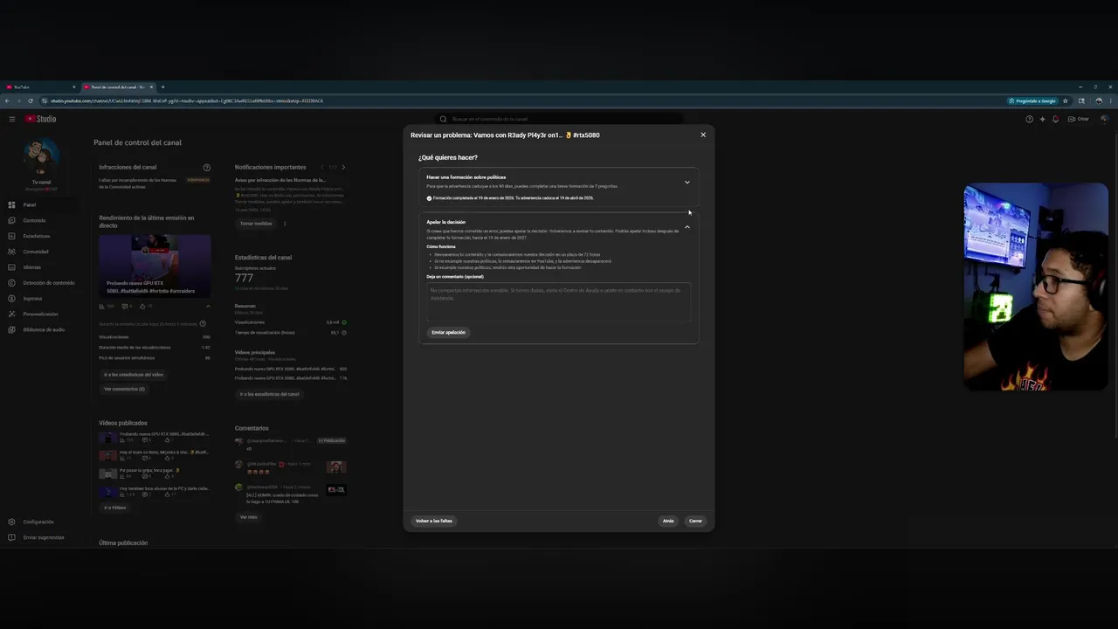Click Ir a las estadísticas del canal
Viewport: 1118px width, 629px height.
(x=269, y=394)
